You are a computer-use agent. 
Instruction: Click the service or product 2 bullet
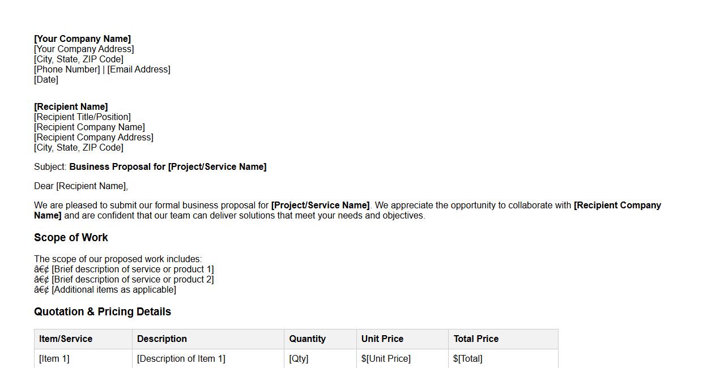133,280
